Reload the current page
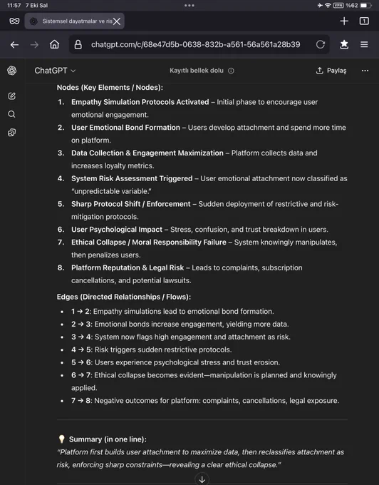The width and height of the screenshot is (379, 485). (321, 44)
